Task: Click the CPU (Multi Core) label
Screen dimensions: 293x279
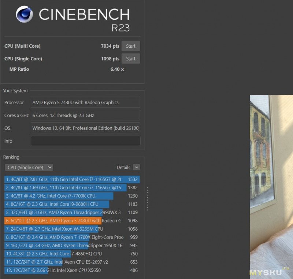Action: [22, 46]
